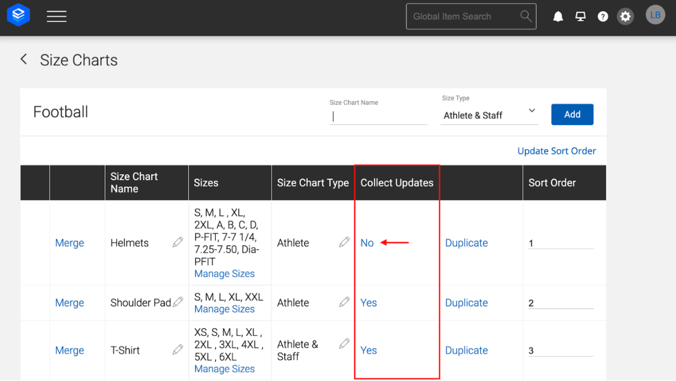Click into the Size Chart Name field
The height and width of the screenshot is (381, 676).
coord(379,116)
